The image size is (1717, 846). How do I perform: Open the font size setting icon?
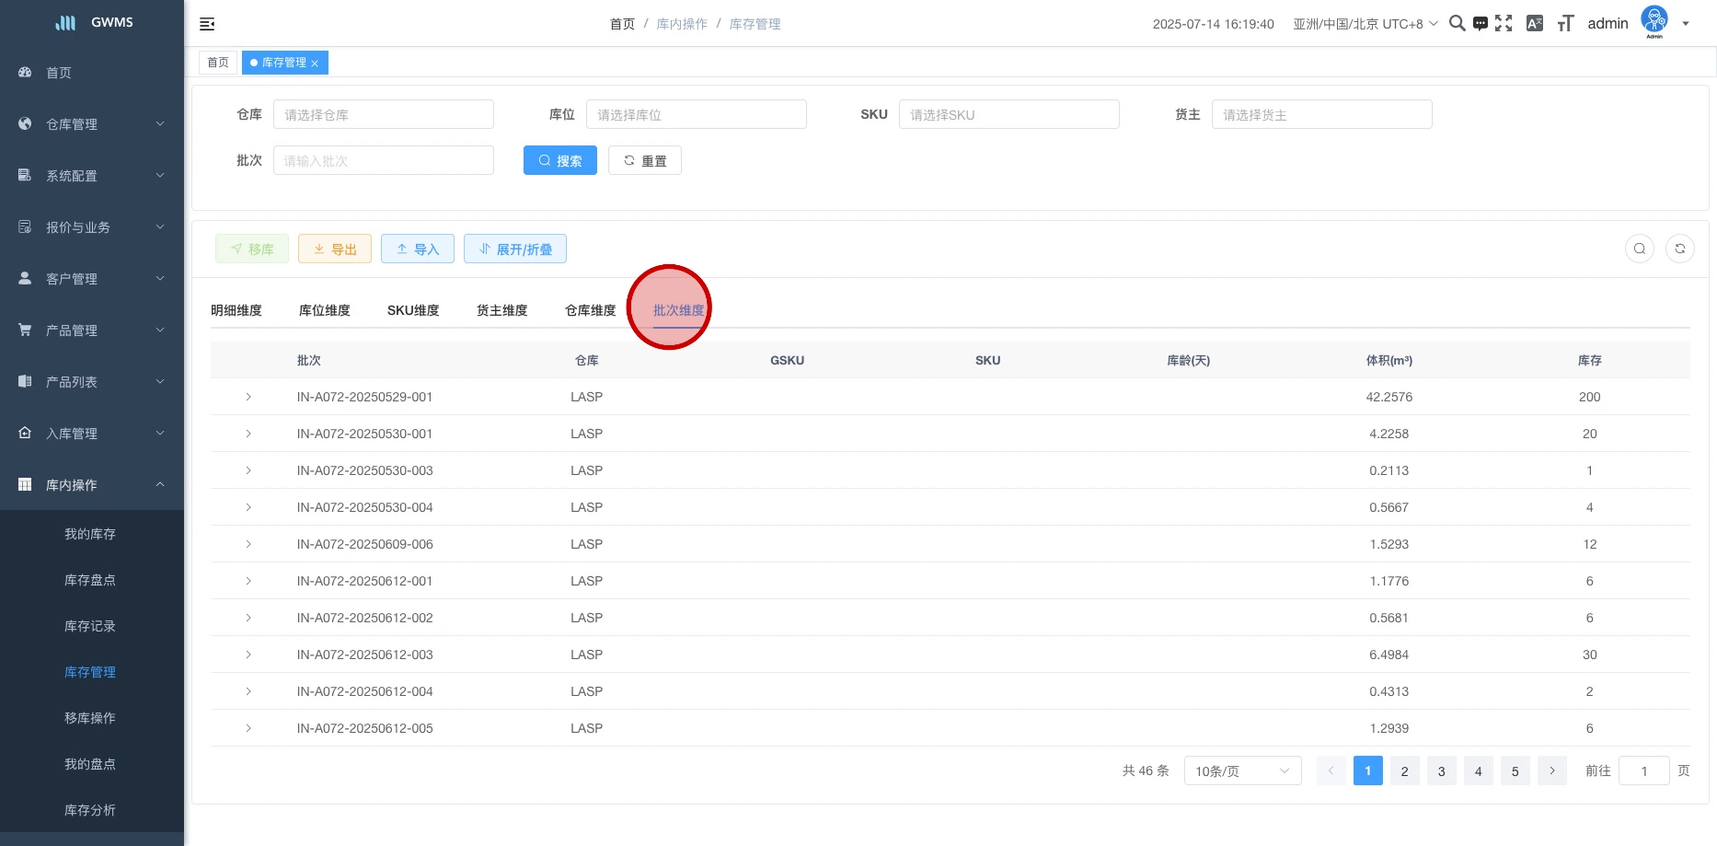[x=1565, y=24]
